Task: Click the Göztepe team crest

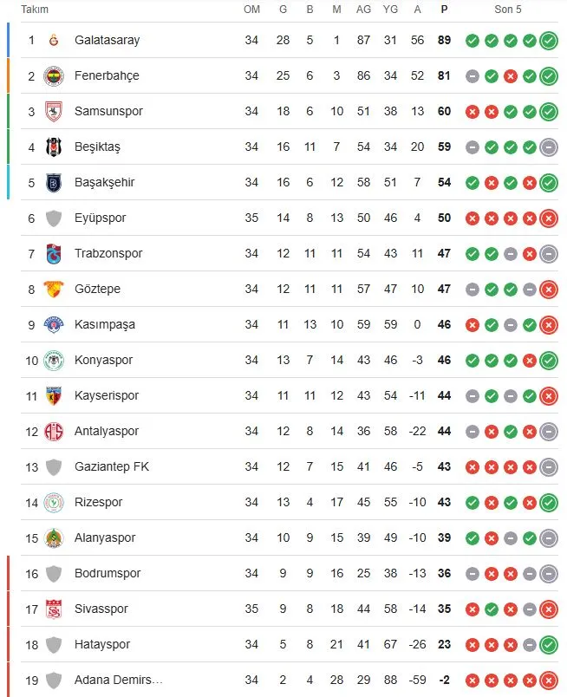Action: [54, 290]
